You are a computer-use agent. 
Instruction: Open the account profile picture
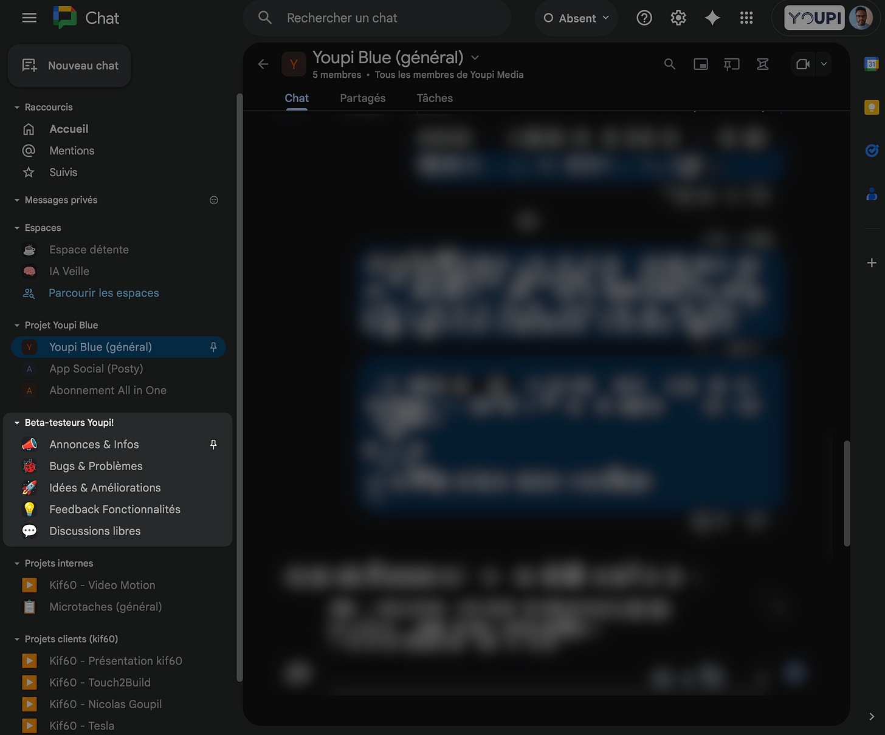[861, 18]
